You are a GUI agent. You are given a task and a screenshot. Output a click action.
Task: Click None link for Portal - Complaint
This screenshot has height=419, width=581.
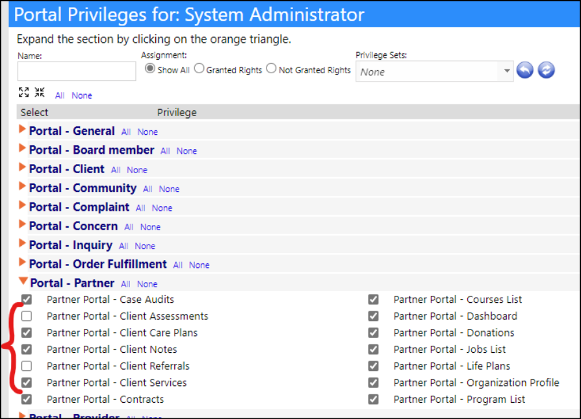pyautogui.click(x=162, y=208)
